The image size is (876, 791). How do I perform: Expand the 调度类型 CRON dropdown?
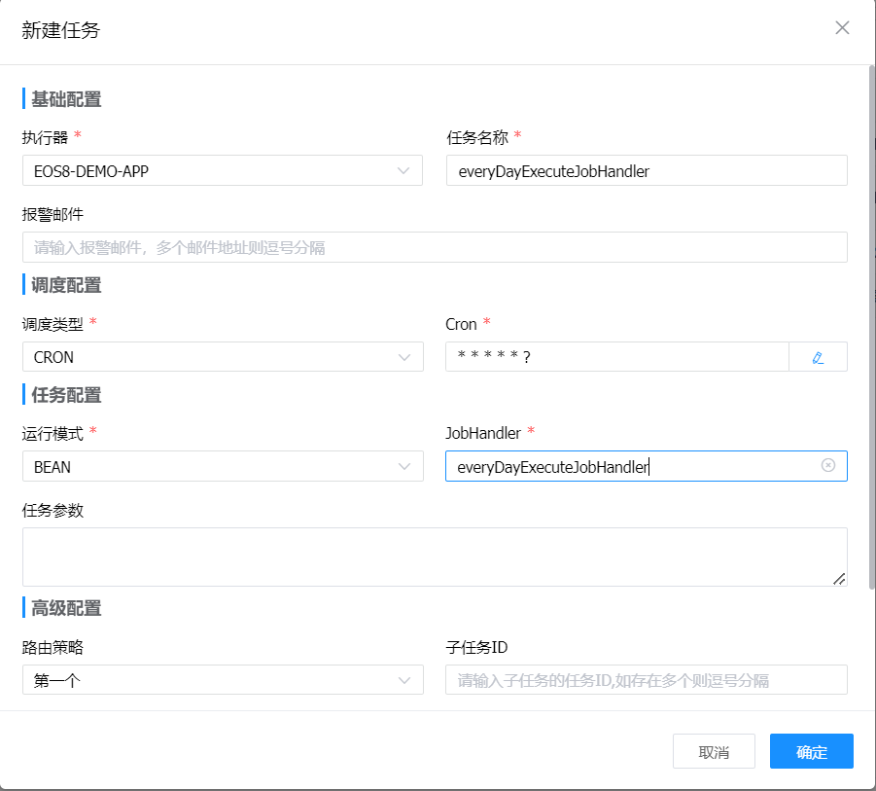(x=214, y=357)
